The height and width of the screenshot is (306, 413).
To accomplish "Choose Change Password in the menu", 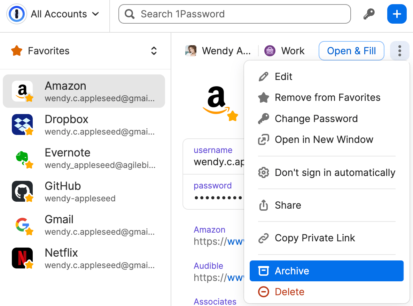I will tap(316, 119).
